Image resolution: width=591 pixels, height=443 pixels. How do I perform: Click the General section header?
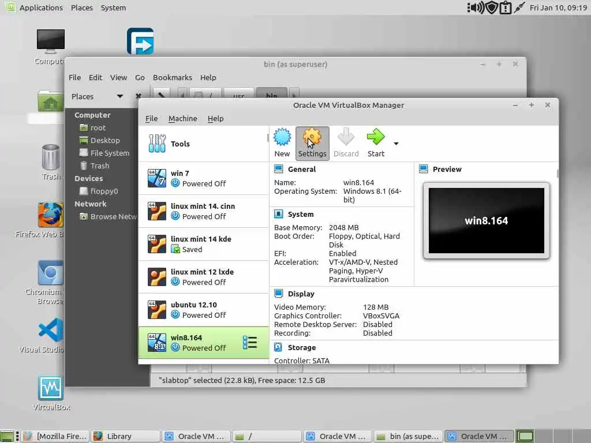point(302,169)
